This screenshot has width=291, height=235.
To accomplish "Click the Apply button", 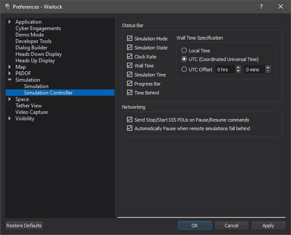I will click(x=268, y=226).
